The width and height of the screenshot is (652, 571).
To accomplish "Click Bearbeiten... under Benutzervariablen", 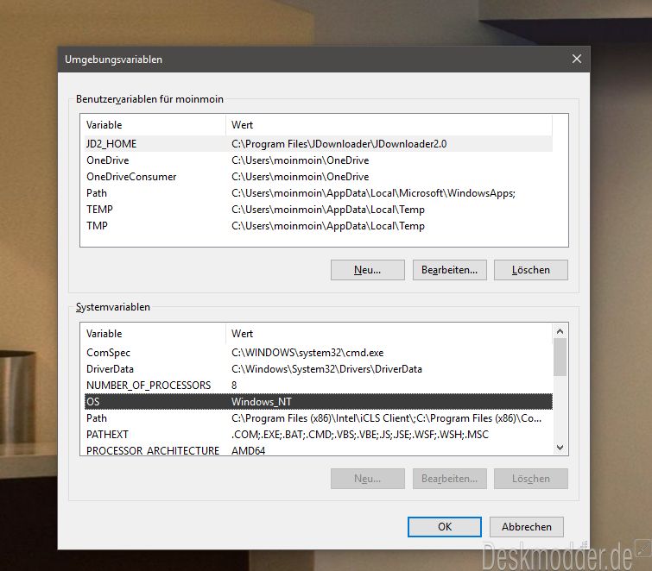I will 450,270.
